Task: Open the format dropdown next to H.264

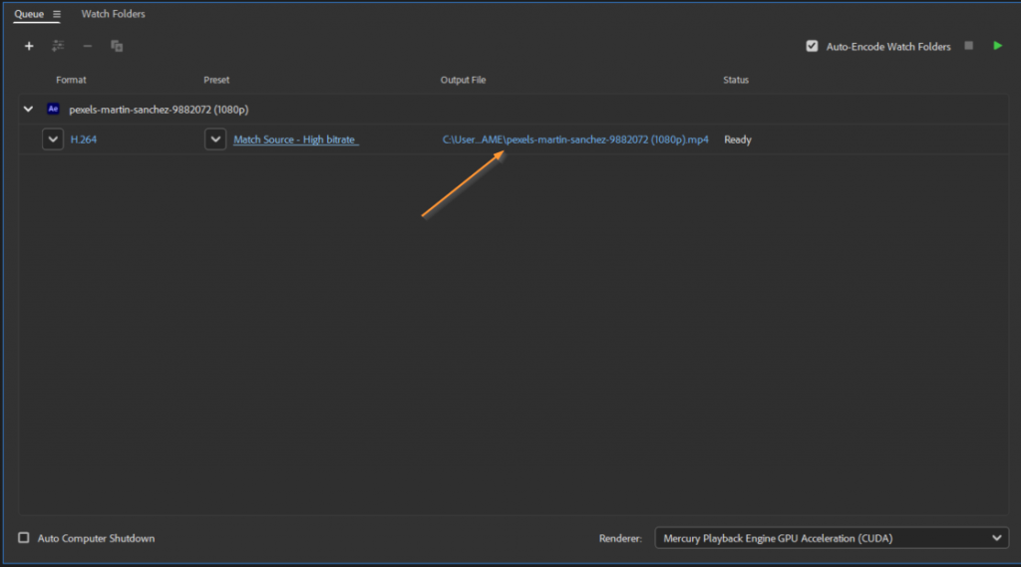Action: tap(53, 140)
